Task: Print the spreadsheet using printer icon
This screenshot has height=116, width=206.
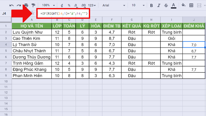Action: pyautogui.click(x=26, y=5)
